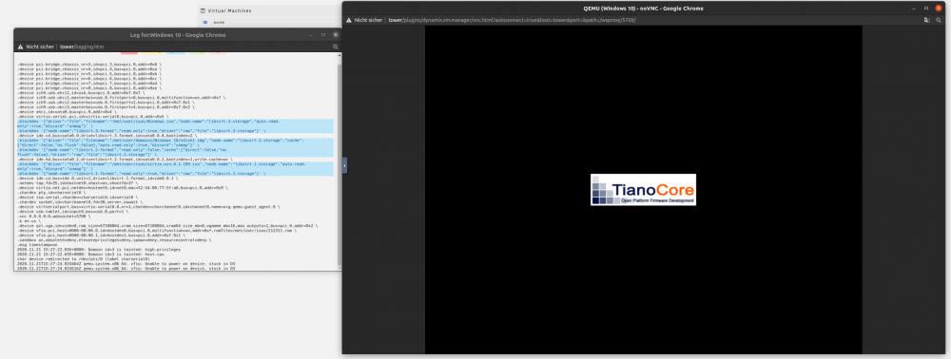
Task: Click the Nicht sicher warning icon in Log window
Action: coord(20,47)
